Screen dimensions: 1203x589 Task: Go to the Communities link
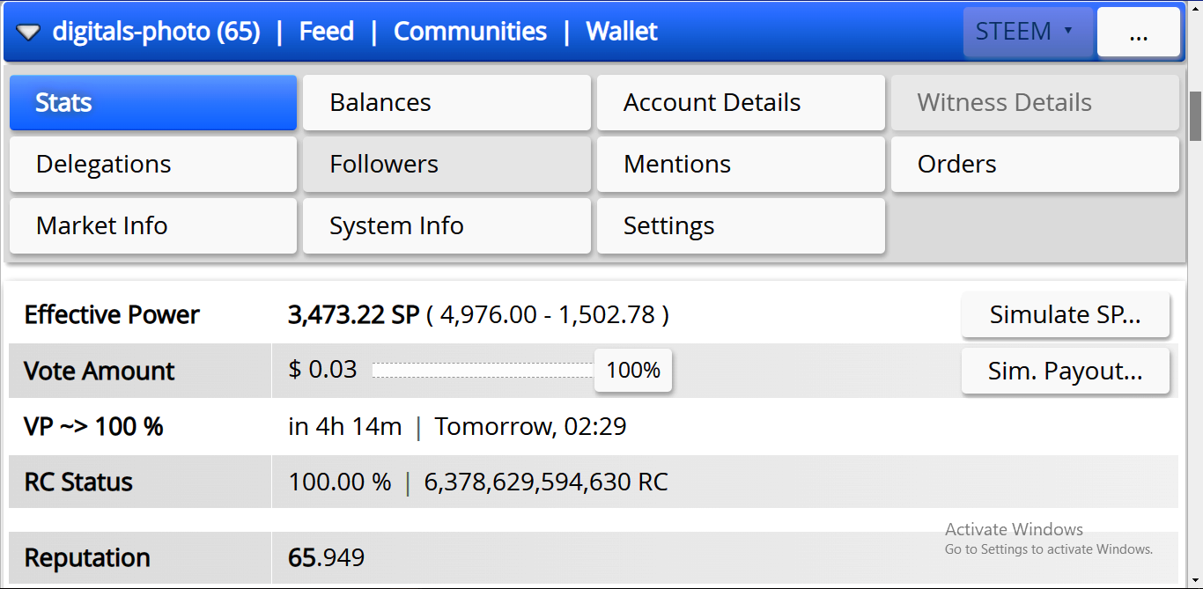[x=470, y=32]
